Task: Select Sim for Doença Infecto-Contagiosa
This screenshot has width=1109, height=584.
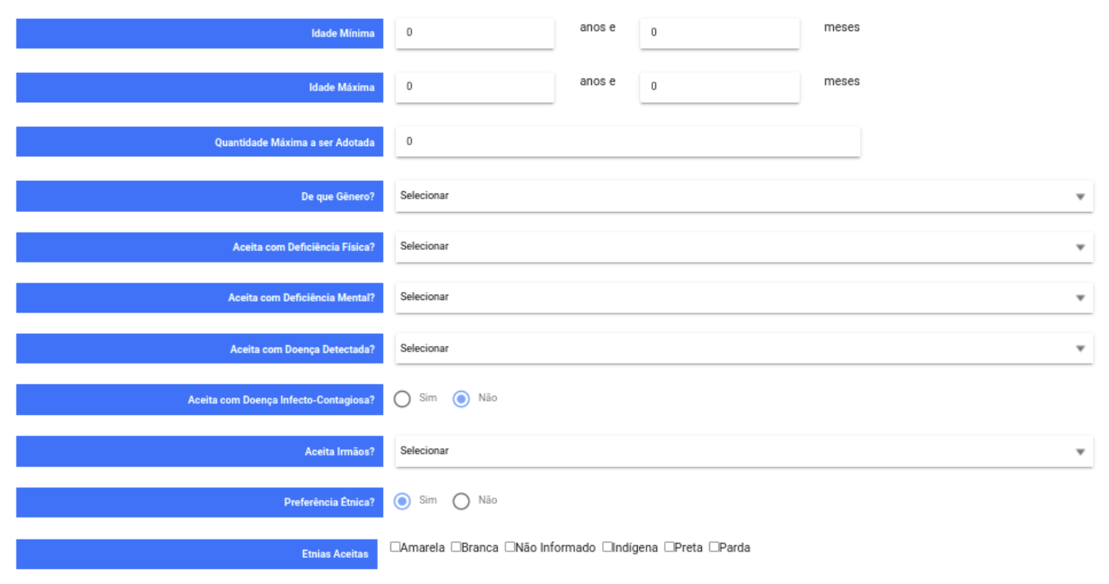Action: (x=403, y=398)
